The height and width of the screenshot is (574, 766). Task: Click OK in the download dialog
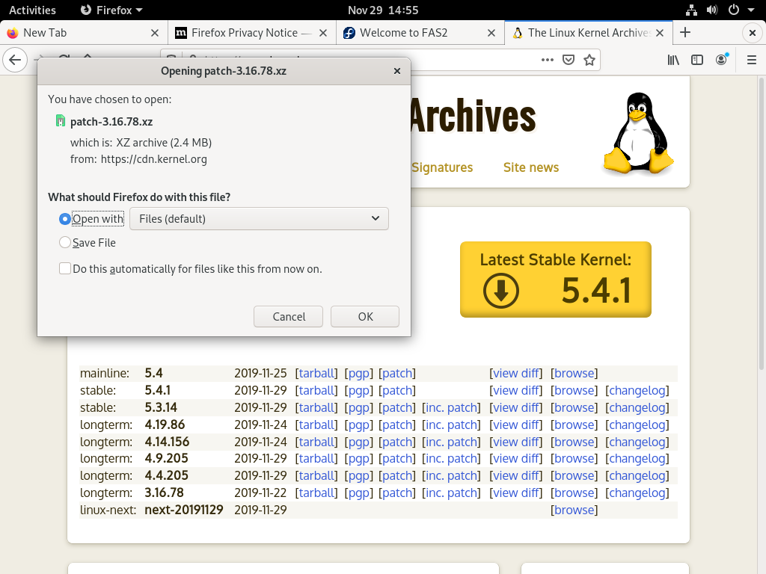[365, 317]
